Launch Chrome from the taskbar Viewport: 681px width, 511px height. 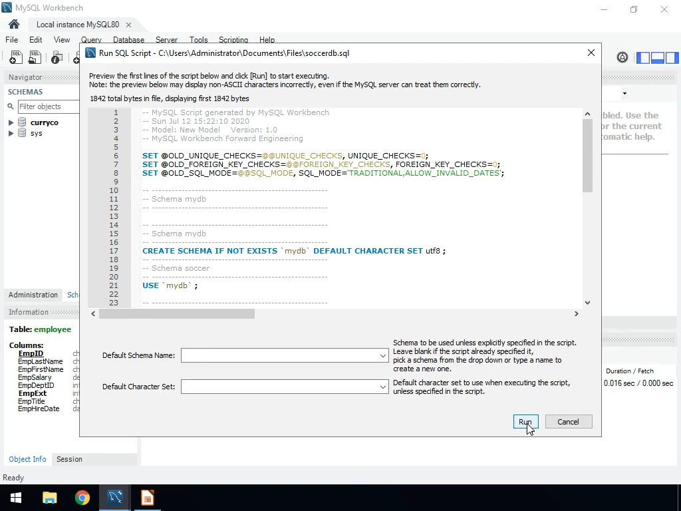[82, 498]
